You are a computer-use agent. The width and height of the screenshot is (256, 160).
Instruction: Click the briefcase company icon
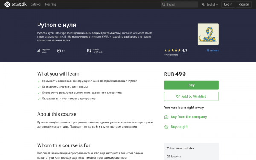(166, 117)
